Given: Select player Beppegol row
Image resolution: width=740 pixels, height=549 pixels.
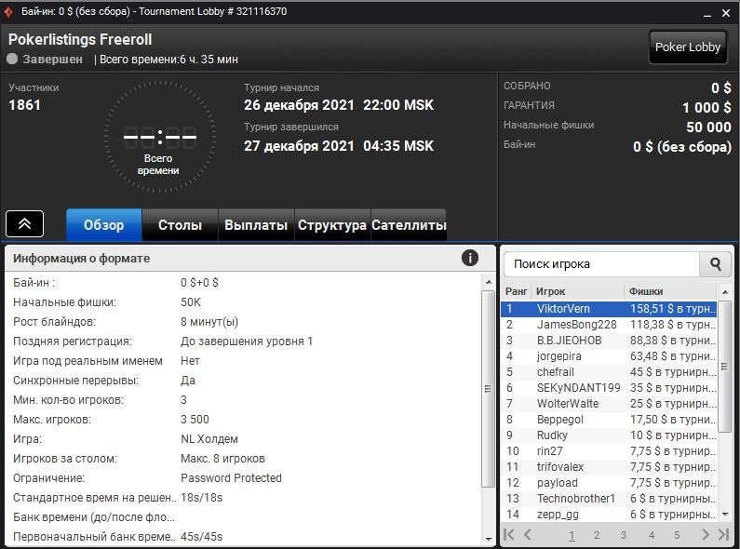Looking at the screenshot, I should tap(610, 420).
